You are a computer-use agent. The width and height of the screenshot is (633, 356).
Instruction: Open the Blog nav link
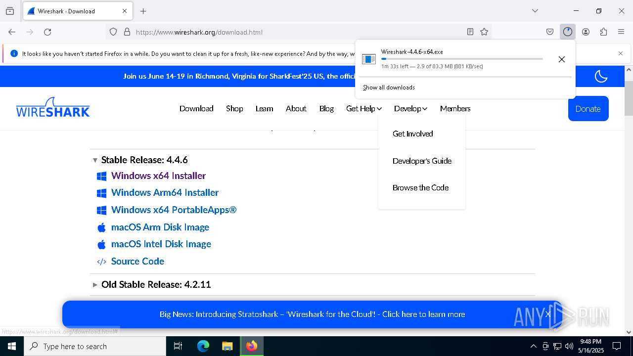point(326,108)
